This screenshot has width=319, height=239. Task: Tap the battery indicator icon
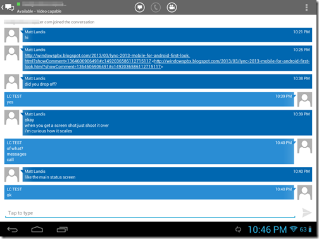tap(310, 230)
